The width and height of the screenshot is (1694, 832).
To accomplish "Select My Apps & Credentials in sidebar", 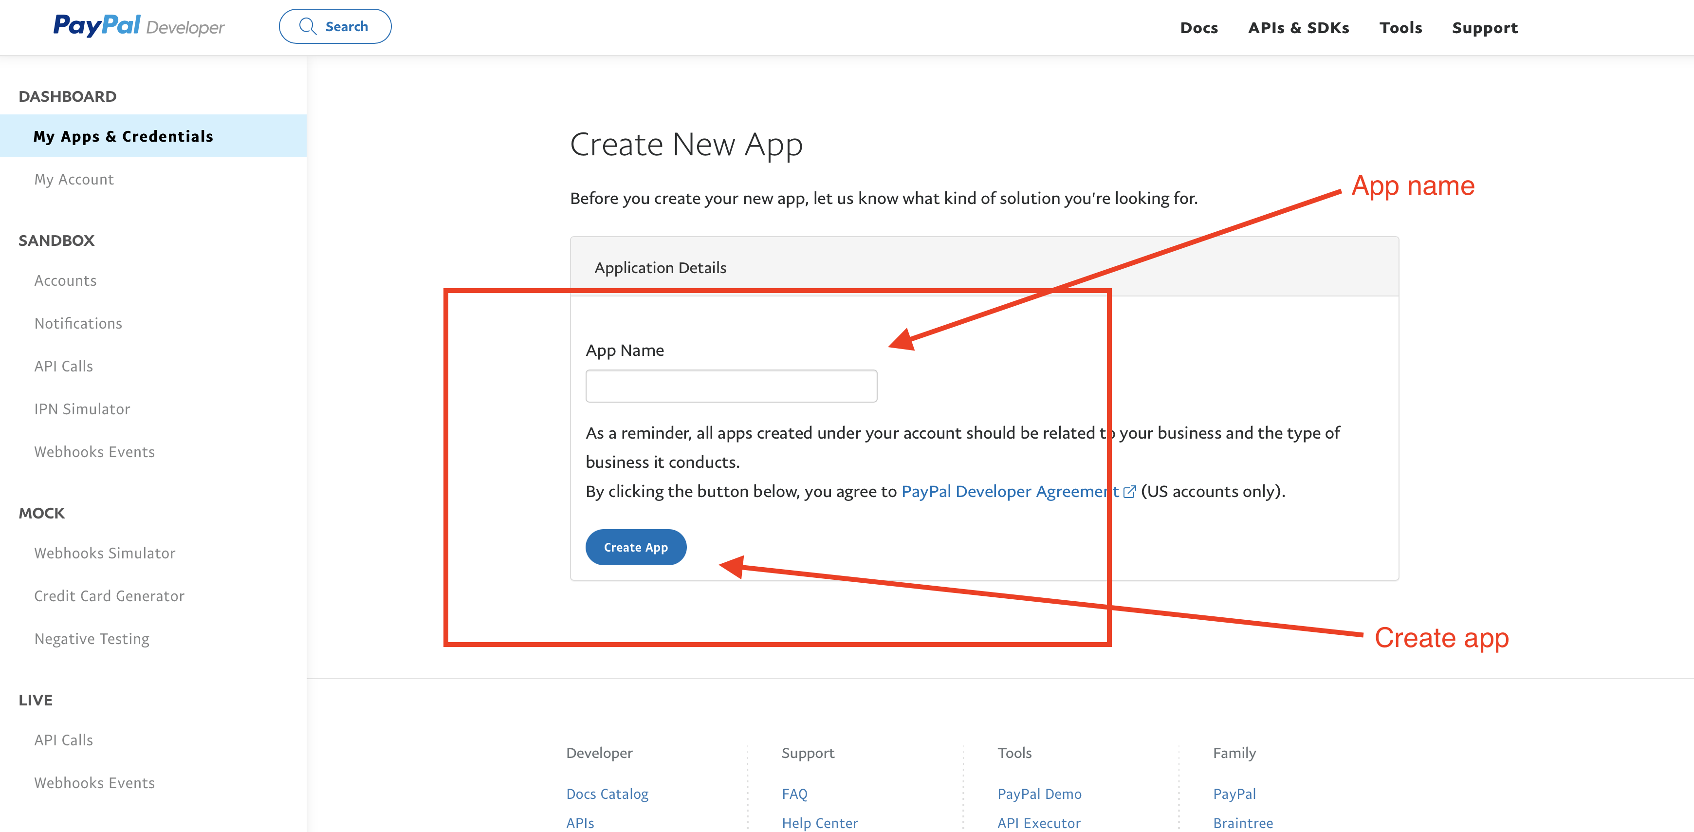I will (x=123, y=136).
